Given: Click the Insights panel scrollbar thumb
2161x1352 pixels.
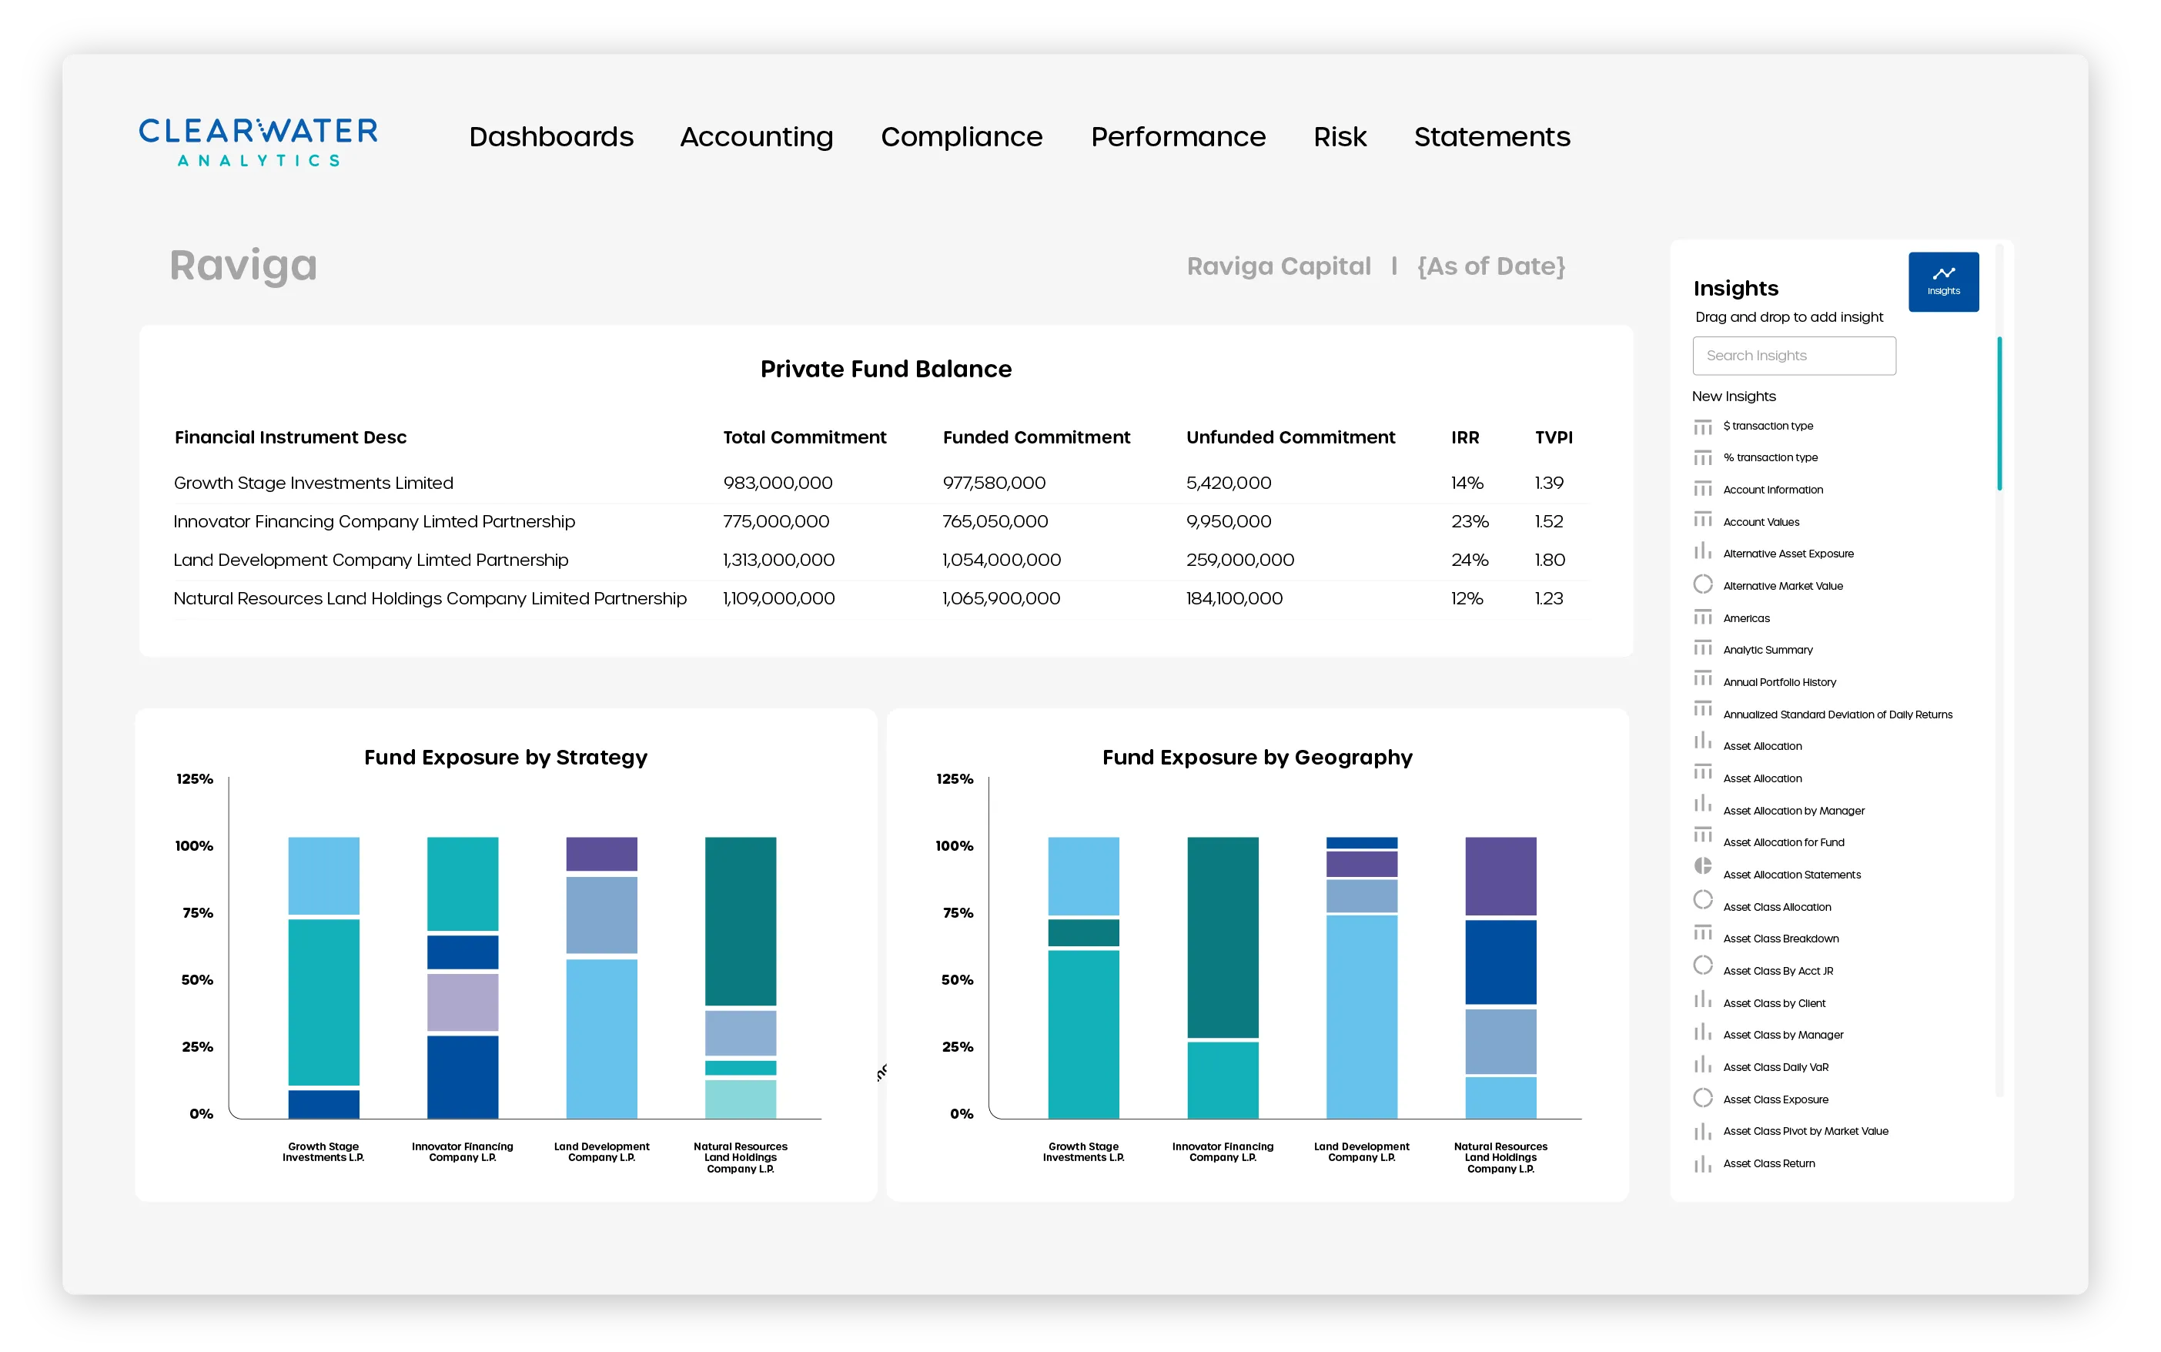Looking at the screenshot, I should click(1999, 413).
